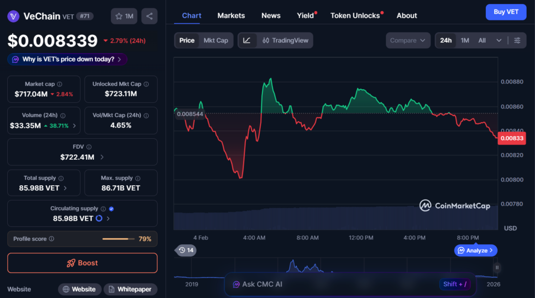Expand the Total supply details arrow
The width and height of the screenshot is (535, 298).
click(x=65, y=188)
